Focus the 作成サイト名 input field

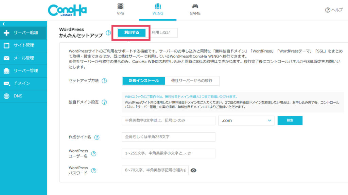(169, 137)
